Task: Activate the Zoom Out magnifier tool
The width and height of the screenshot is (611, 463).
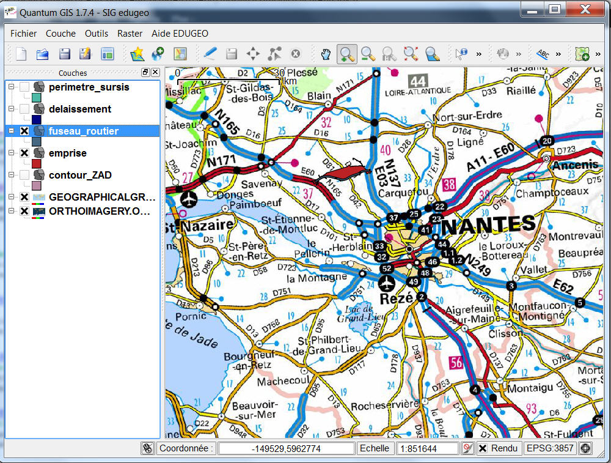Action: coord(368,54)
